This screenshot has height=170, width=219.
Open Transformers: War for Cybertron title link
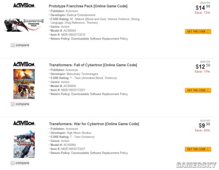click(94, 124)
